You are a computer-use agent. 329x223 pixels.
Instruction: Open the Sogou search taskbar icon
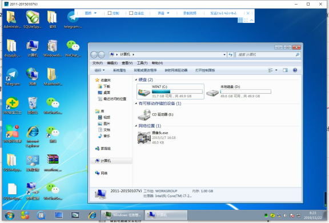tap(41, 215)
